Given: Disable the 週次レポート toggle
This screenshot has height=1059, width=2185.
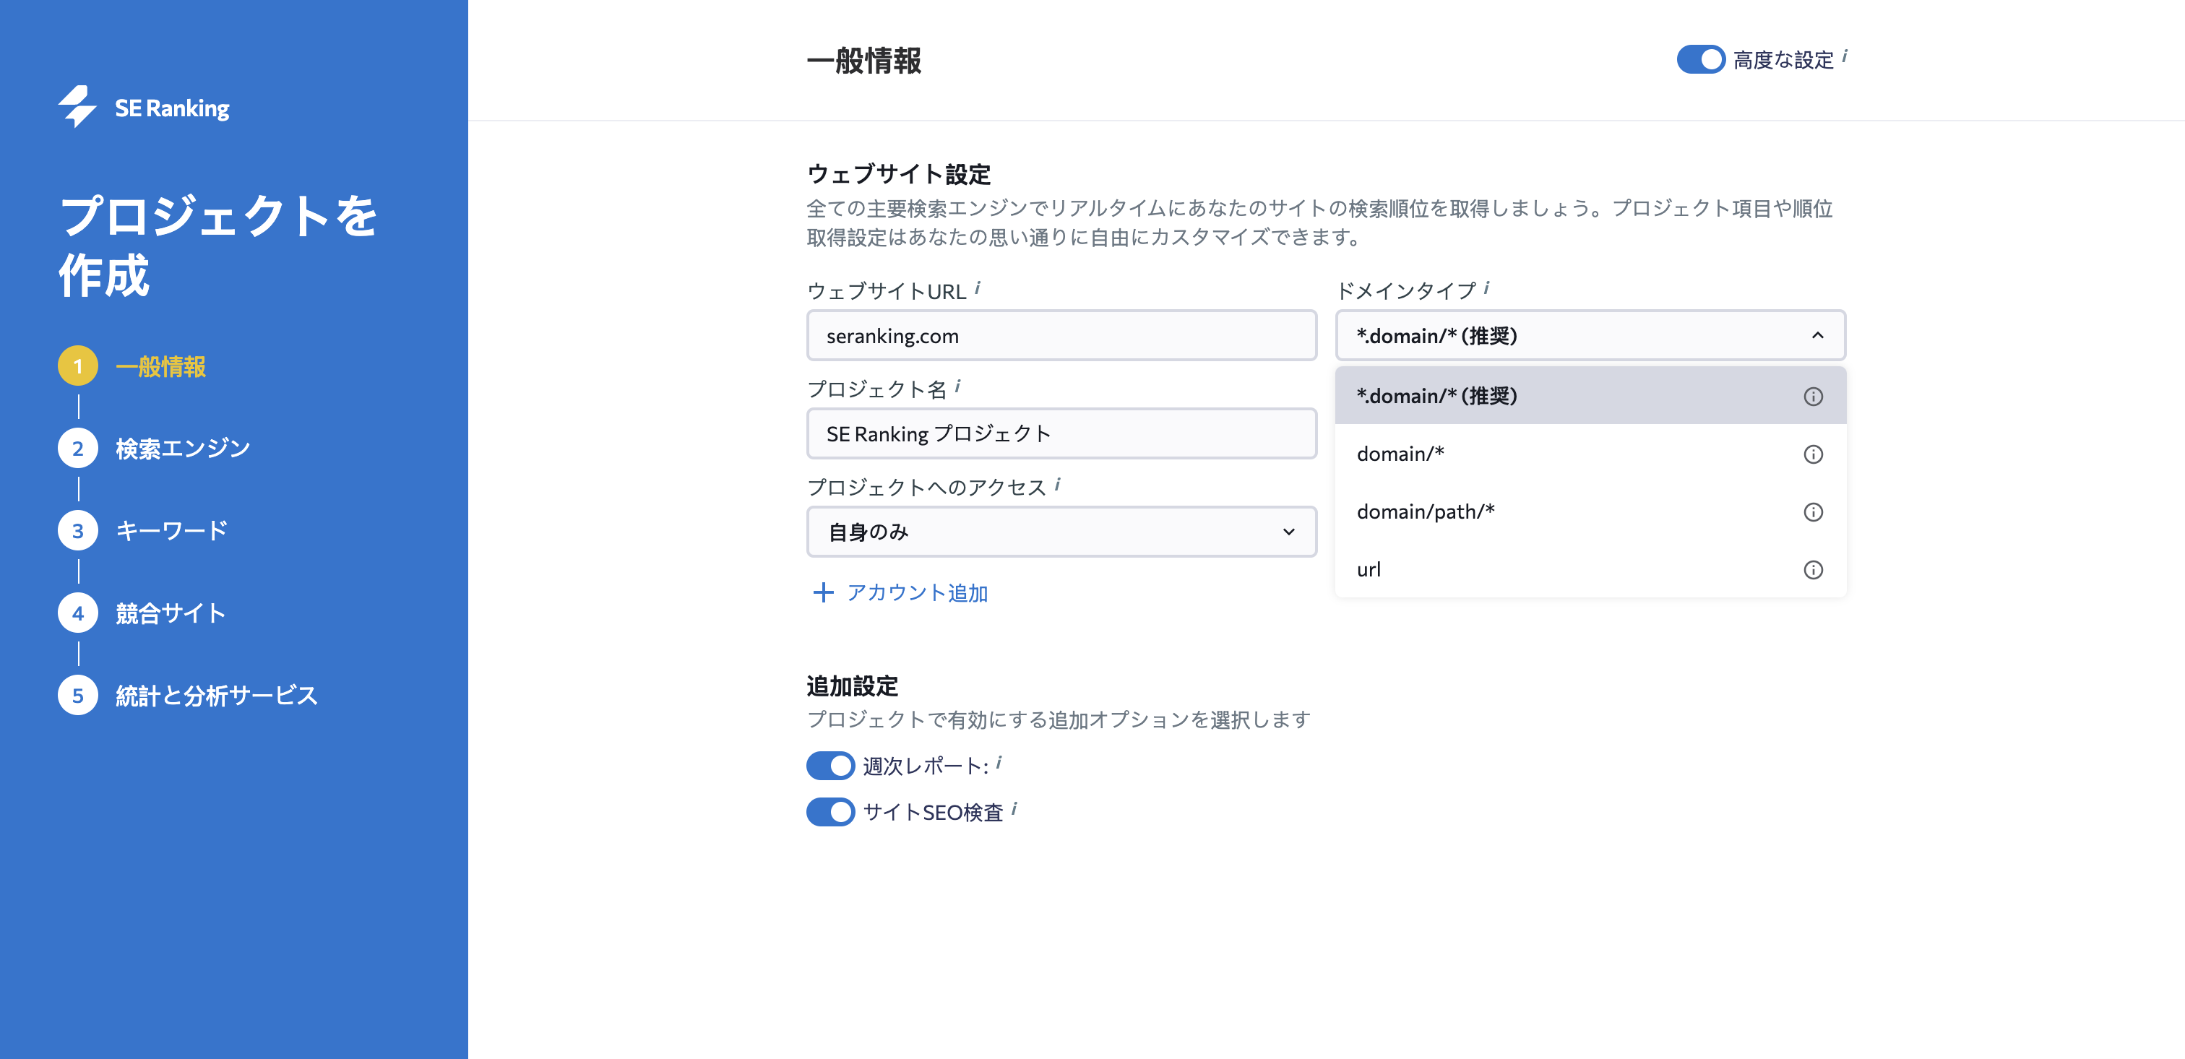Looking at the screenshot, I should [829, 766].
